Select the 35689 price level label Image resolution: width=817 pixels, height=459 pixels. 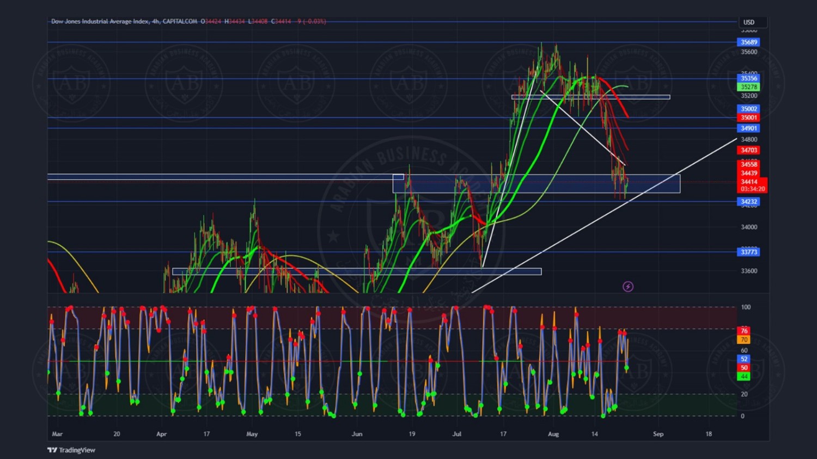pyautogui.click(x=749, y=42)
